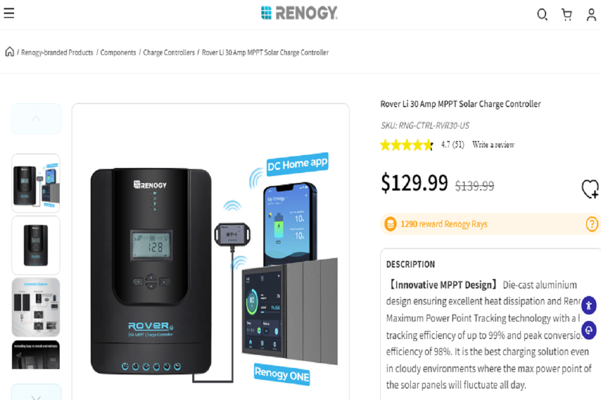Open the accessibility widget icon
The height and width of the screenshot is (400, 601).
(x=589, y=304)
